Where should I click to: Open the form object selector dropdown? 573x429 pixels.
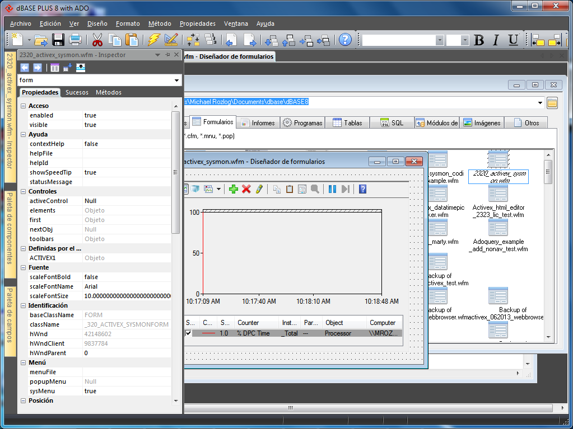pos(176,80)
